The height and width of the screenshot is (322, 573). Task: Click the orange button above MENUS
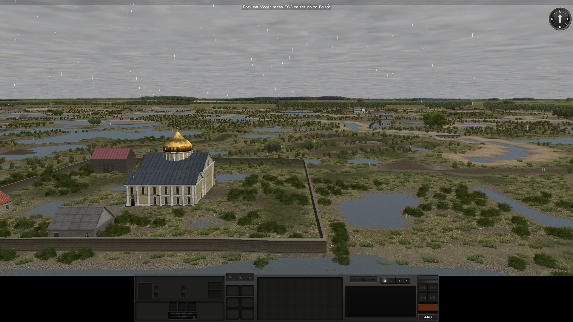(428, 308)
